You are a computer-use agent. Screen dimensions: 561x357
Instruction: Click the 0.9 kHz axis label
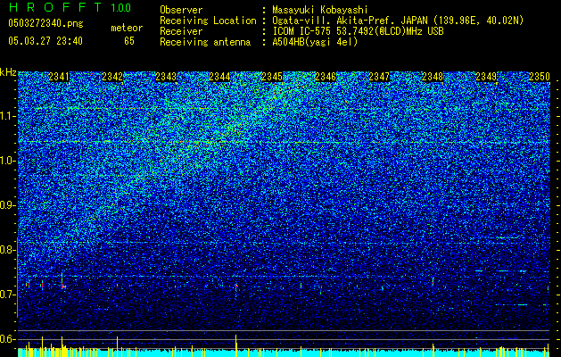(x=7, y=205)
